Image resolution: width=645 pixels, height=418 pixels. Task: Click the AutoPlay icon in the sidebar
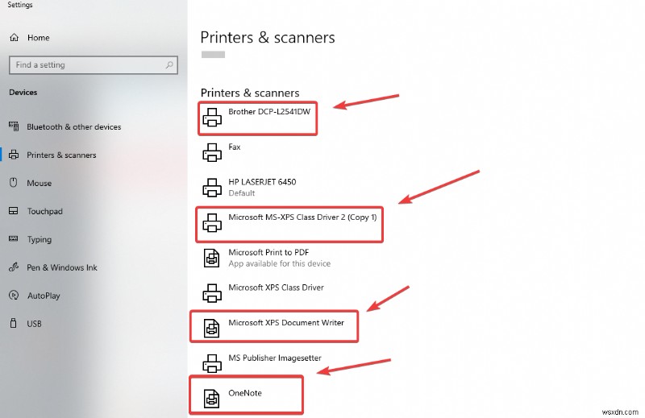(14, 295)
